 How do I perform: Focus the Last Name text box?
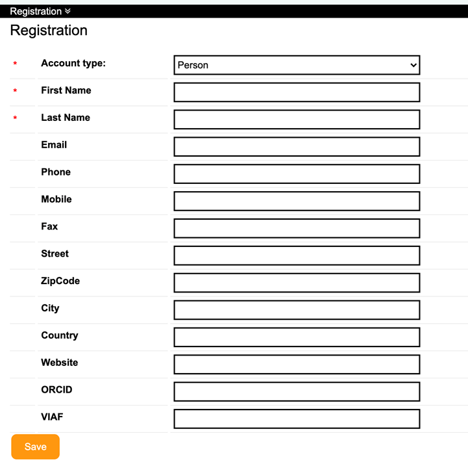[297, 120]
